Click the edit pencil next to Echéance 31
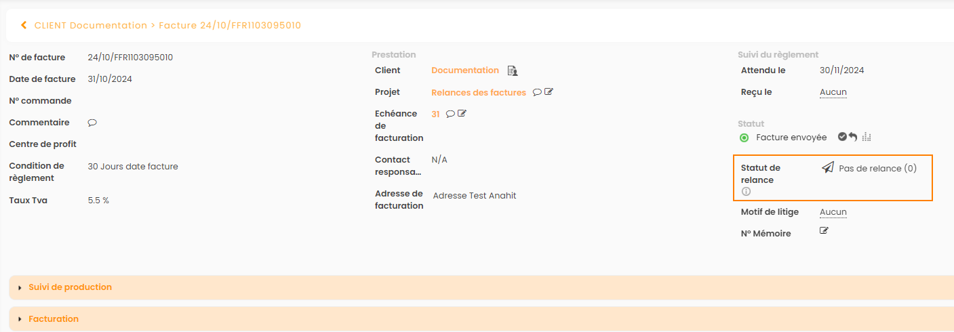Viewport: 954px width, 332px height. tap(462, 114)
